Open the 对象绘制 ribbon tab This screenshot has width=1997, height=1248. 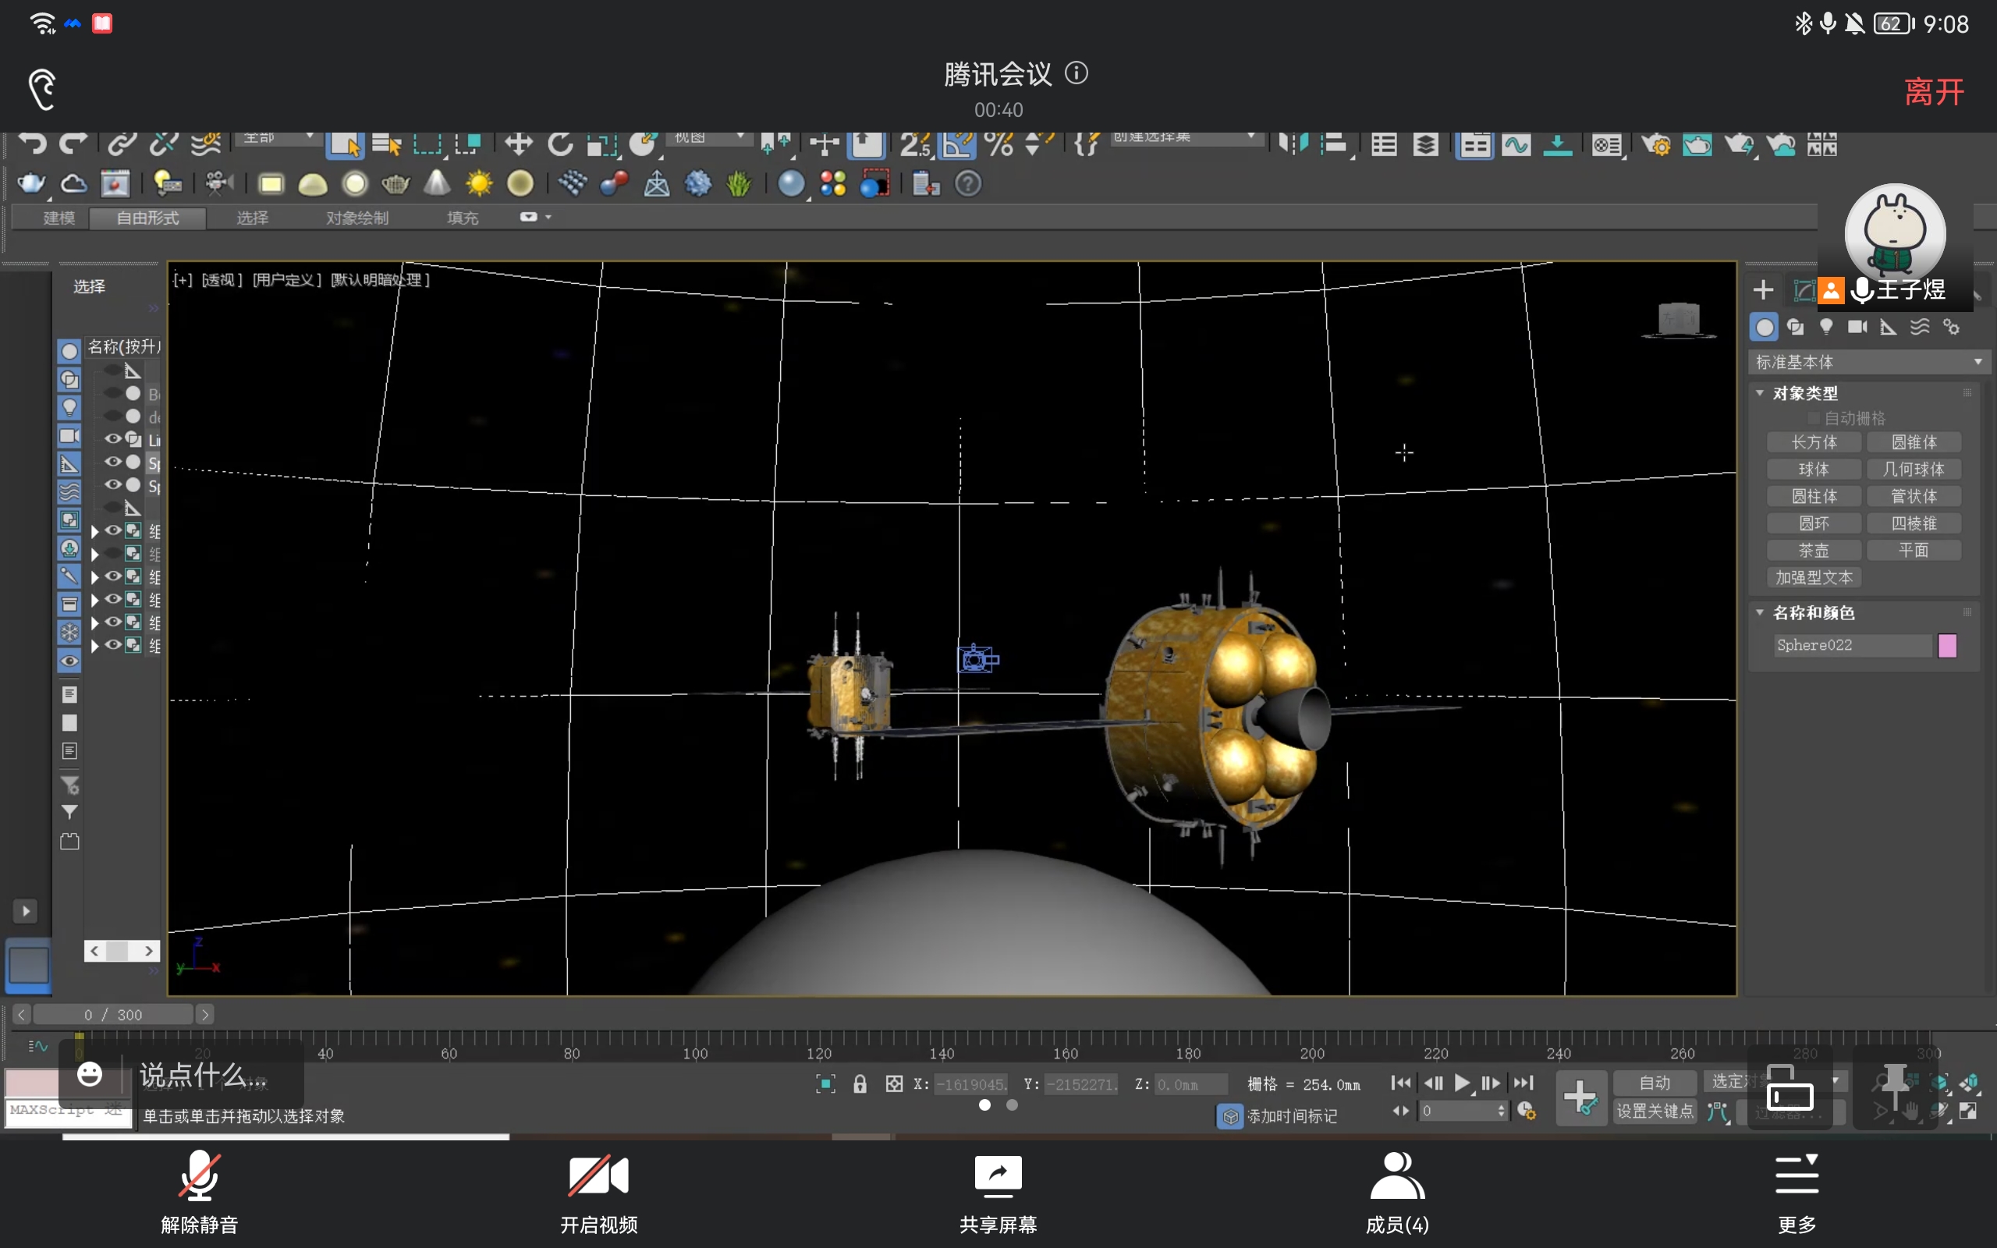(x=356, y=218)
